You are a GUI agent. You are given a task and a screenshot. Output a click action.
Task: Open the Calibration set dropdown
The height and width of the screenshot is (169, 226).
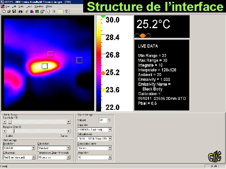click(x=94, y=139)
